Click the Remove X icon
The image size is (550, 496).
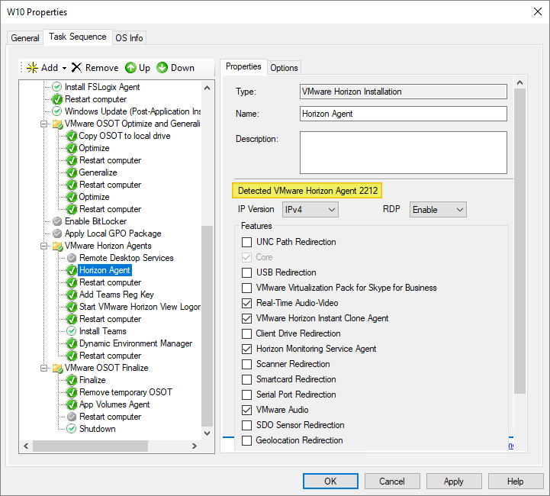(x=76, y=68)
